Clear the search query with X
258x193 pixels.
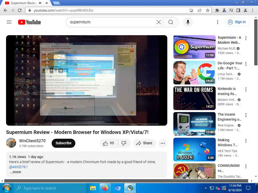click(159, 22)
